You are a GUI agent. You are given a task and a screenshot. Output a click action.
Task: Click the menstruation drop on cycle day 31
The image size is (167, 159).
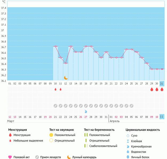162,89
